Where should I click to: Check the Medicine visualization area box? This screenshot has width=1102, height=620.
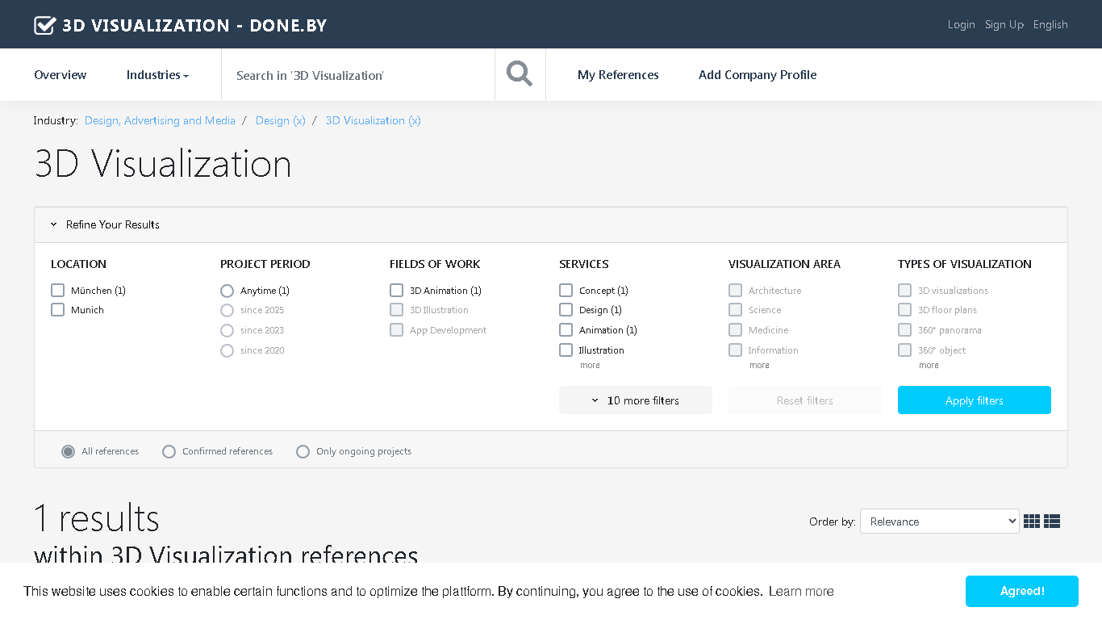click(735, 329)
